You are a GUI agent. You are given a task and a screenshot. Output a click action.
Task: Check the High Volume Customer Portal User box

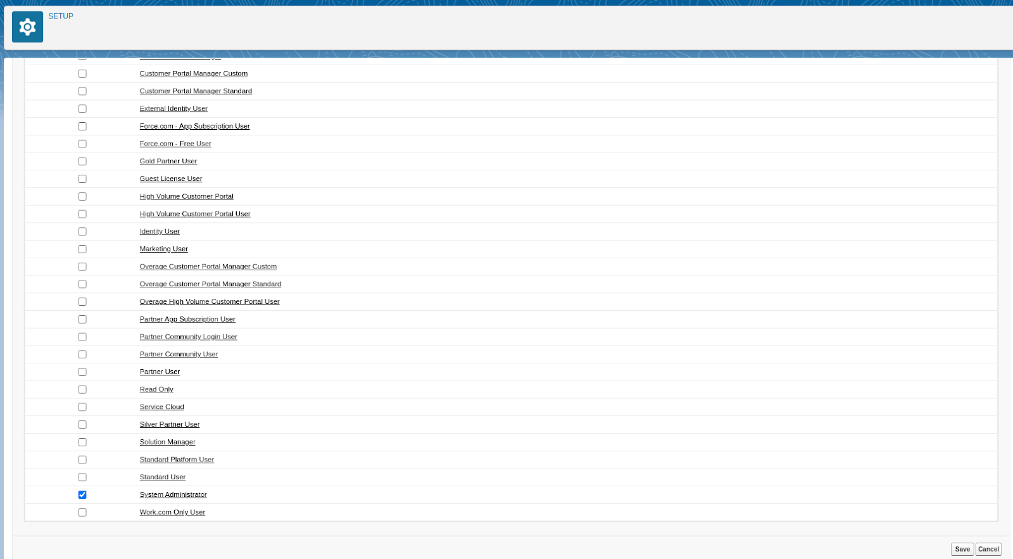pos(82,214)
